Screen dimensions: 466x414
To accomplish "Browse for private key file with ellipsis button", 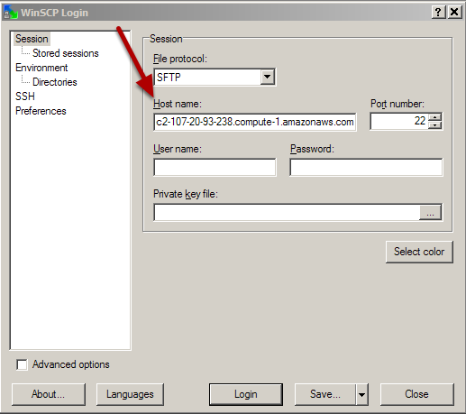I will point(430,212).
